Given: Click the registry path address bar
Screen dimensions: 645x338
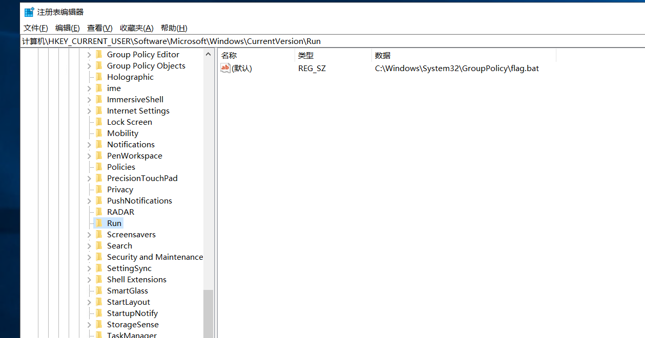Looking at the screenshot, I should 332,41.
